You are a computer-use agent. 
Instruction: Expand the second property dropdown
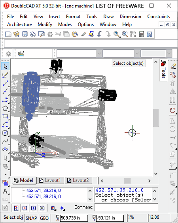click(137, 54)
